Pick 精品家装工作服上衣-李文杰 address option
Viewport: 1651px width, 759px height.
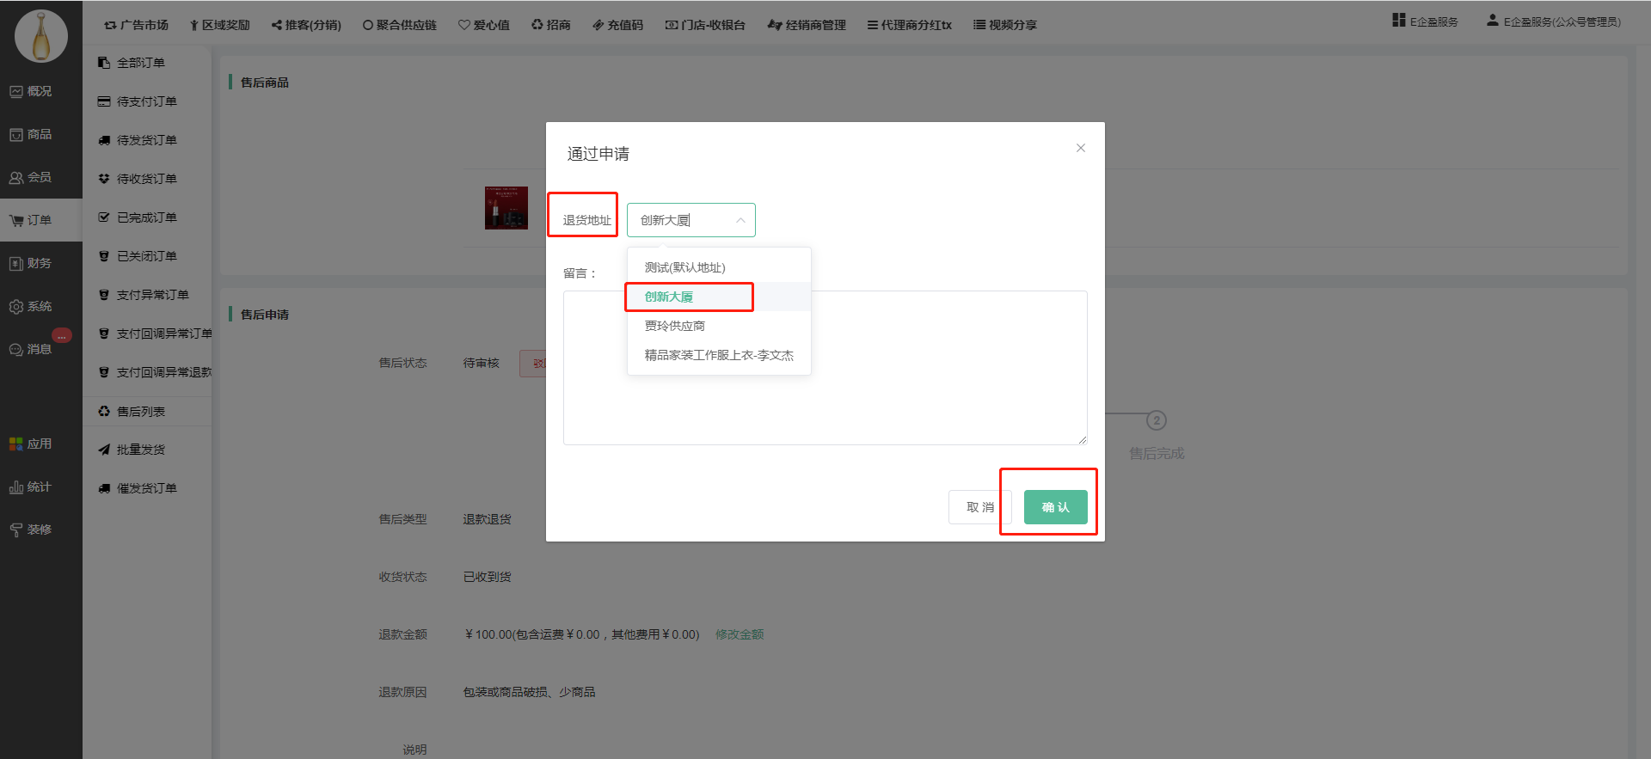[x=718, y=355]
